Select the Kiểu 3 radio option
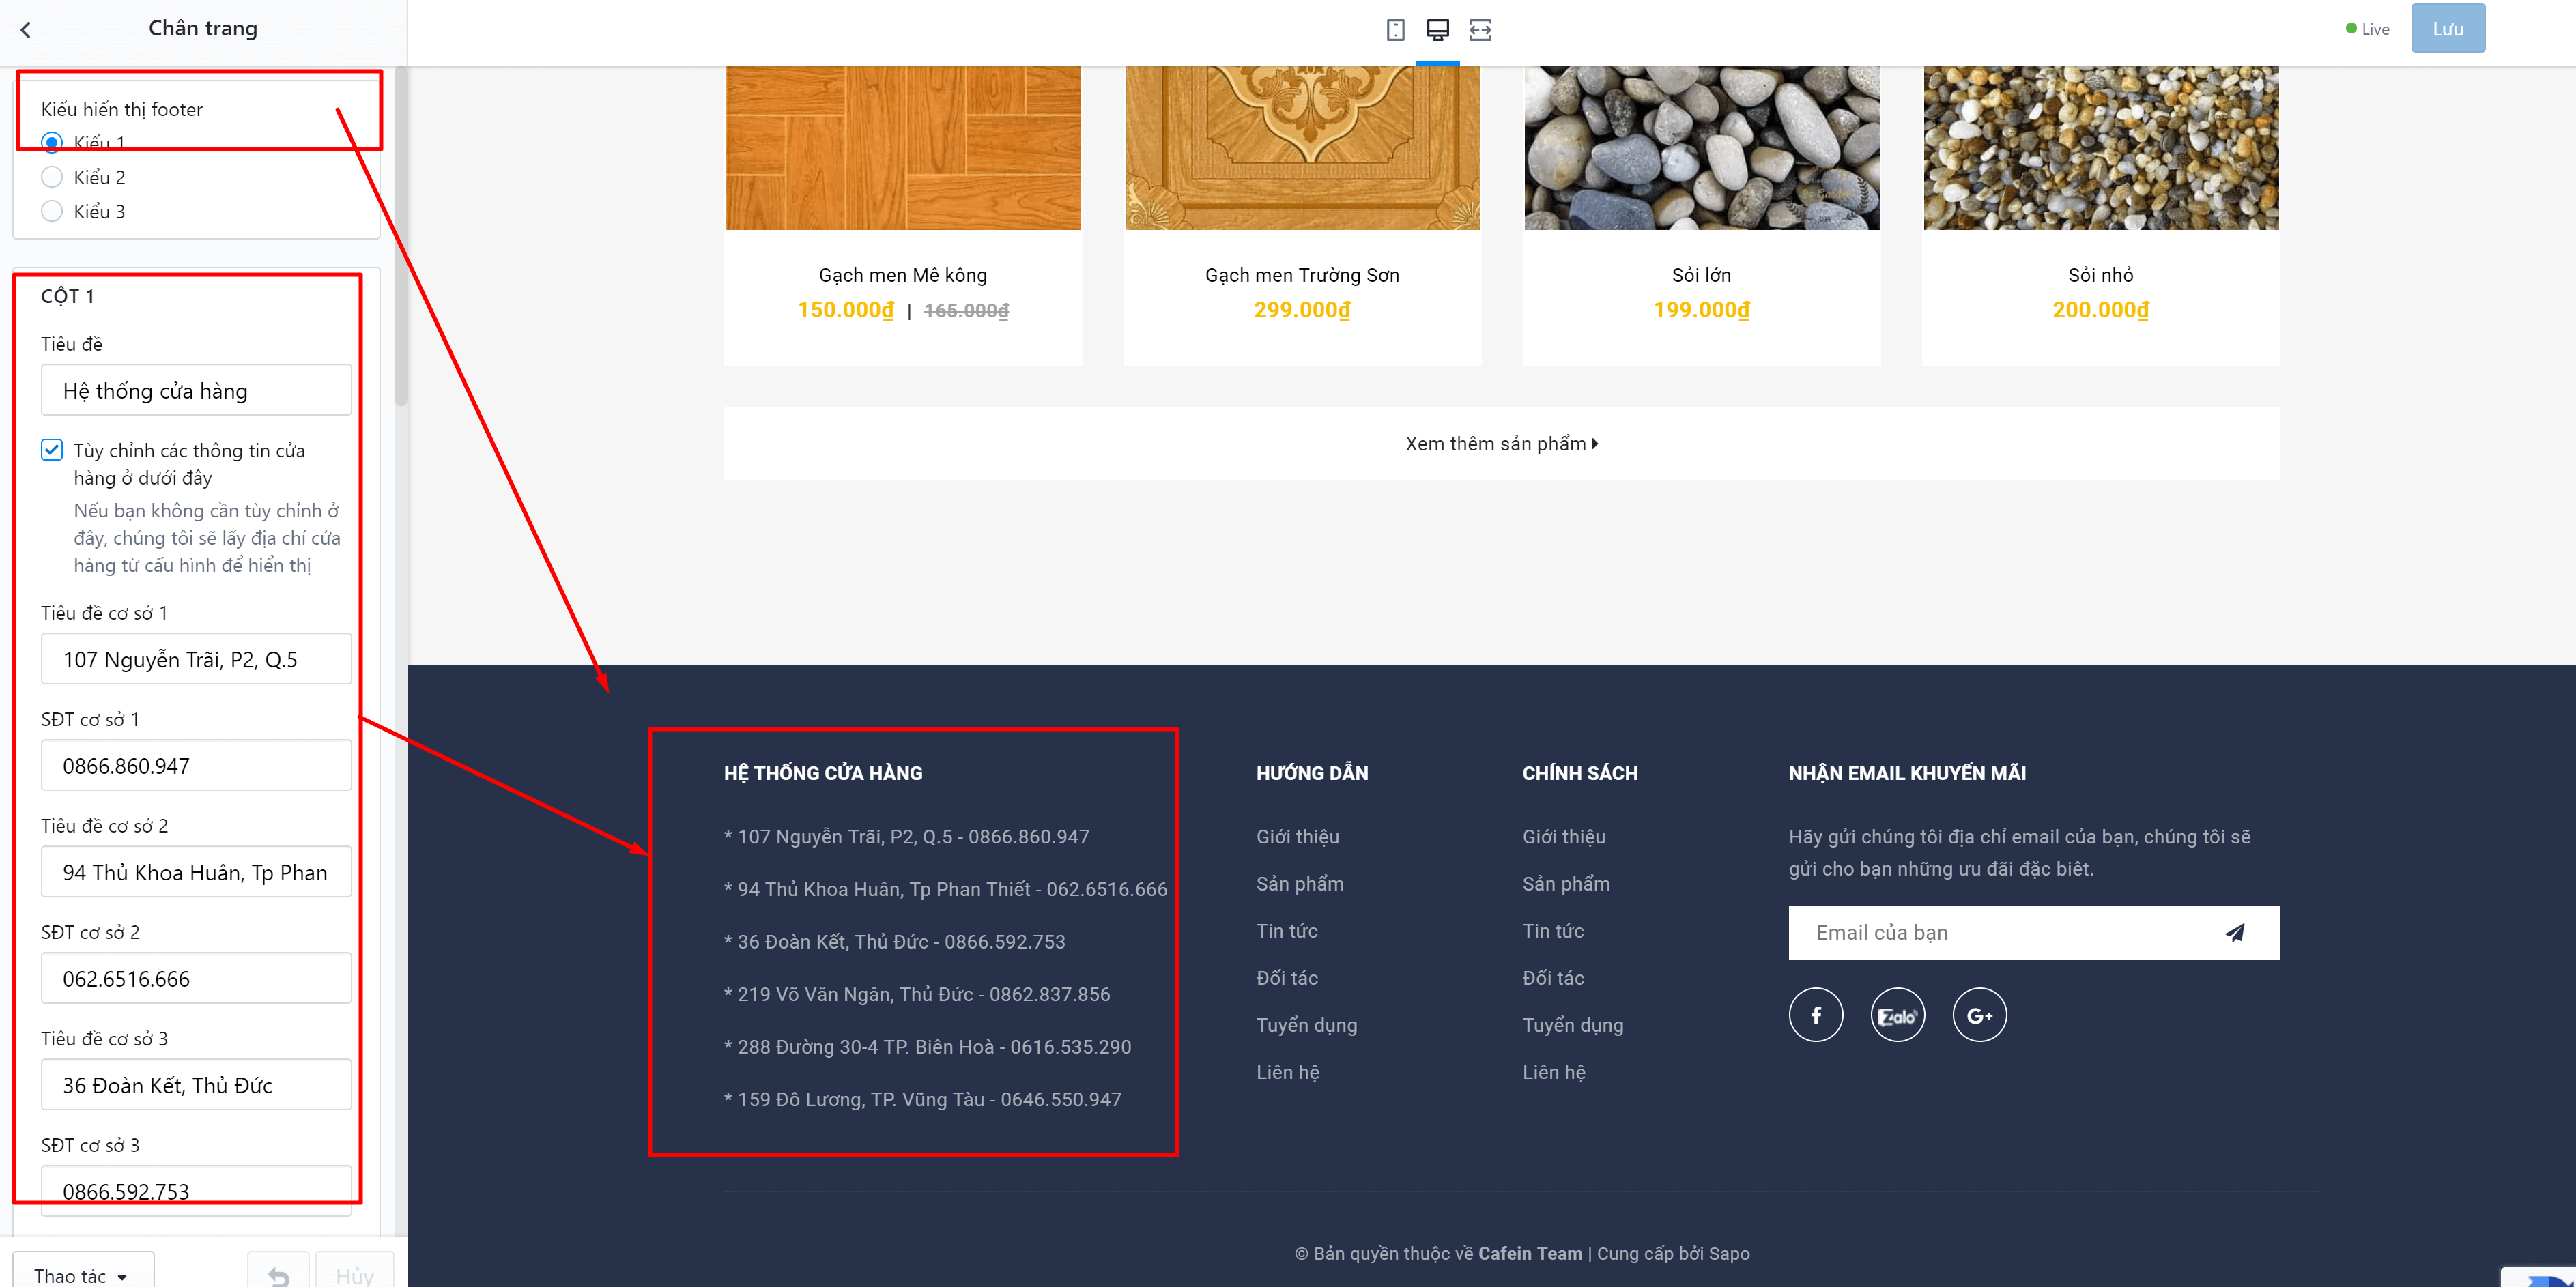This screenshot has height=1287, width=2576. click(x=52, y=211)
